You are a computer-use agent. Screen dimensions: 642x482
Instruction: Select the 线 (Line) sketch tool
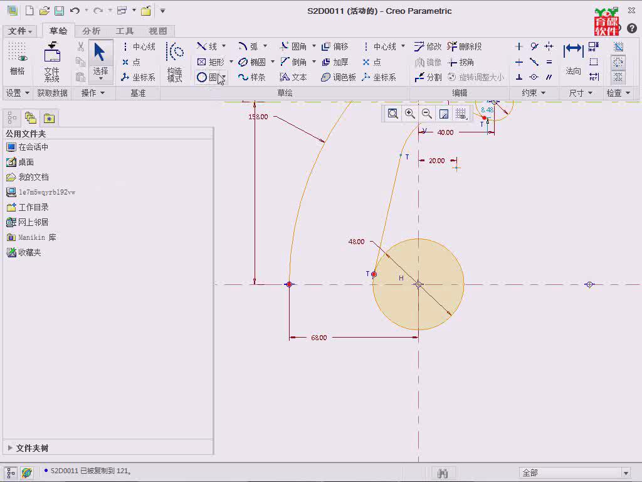pos(207,46)
